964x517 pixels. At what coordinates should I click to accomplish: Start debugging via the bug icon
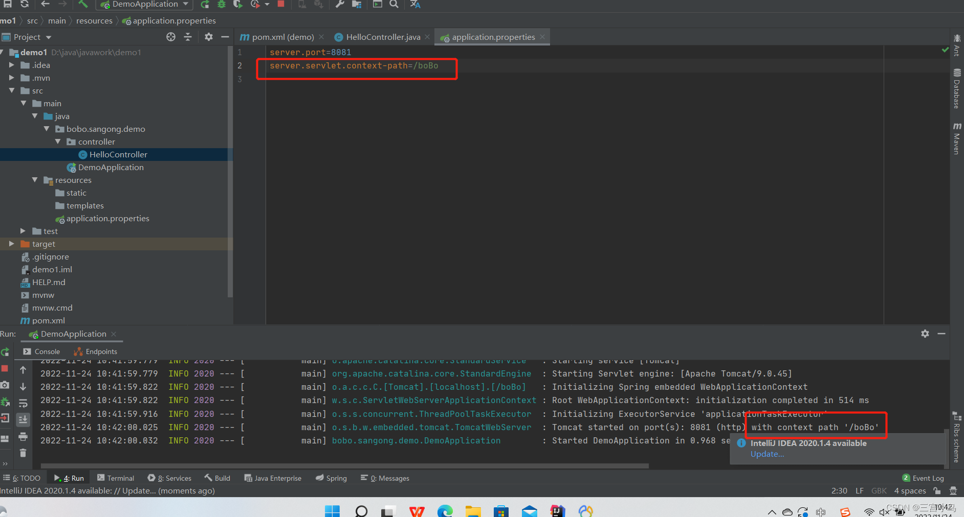[x=221, y=4]
